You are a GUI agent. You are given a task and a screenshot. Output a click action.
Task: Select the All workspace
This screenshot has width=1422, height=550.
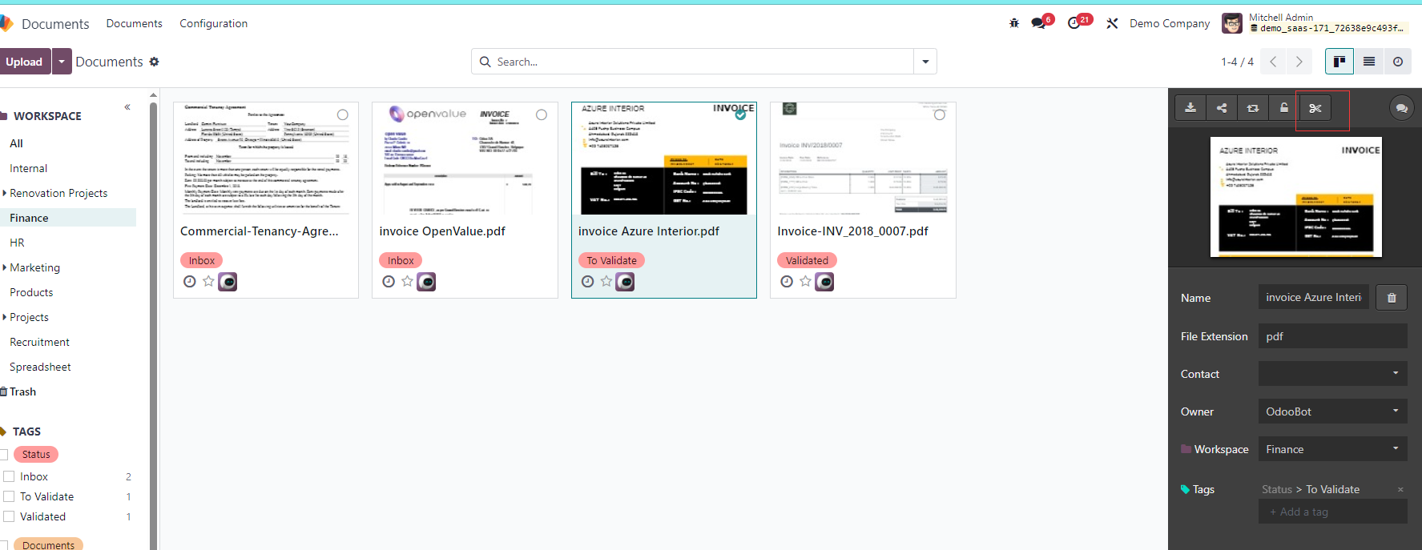(x=16, y=143)
